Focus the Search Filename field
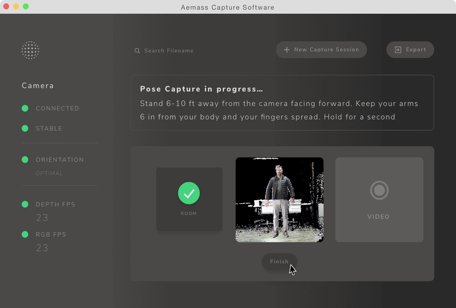The height and width of the screenshot is (308, 456). point(169,51)
